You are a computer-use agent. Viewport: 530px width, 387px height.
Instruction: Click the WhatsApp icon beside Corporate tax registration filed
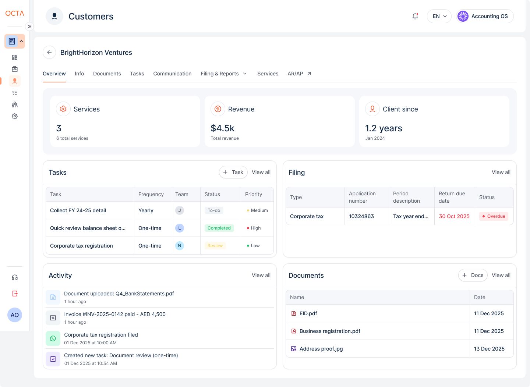point(53,338)
